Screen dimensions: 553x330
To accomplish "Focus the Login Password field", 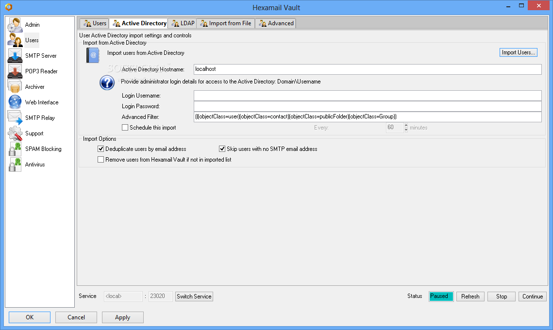I will [x=368, y=106].
